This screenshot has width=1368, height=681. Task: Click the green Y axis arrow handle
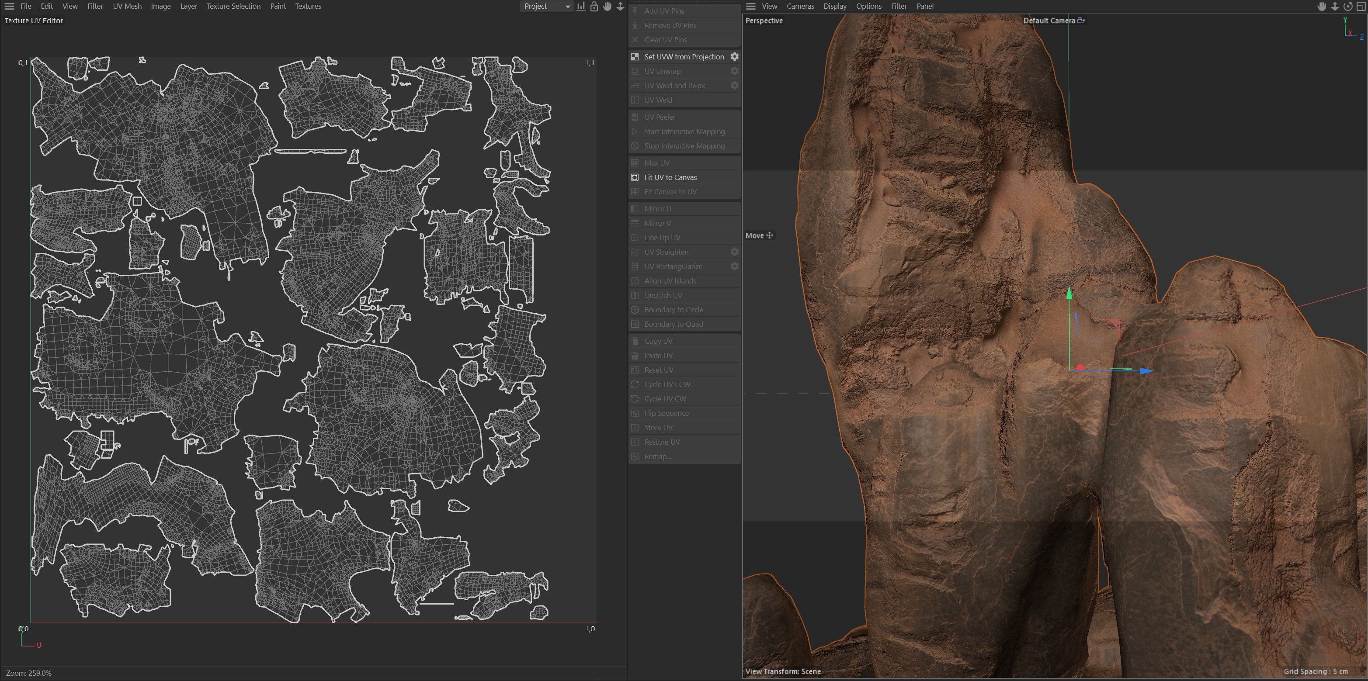[1069, 293]
